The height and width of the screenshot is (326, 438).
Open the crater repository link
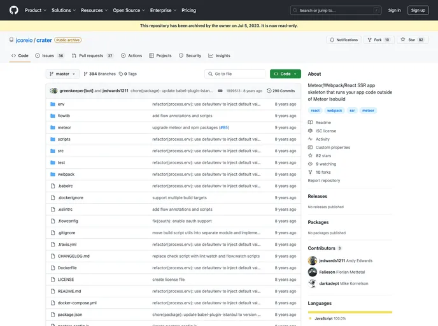click(x=44, y=40)
